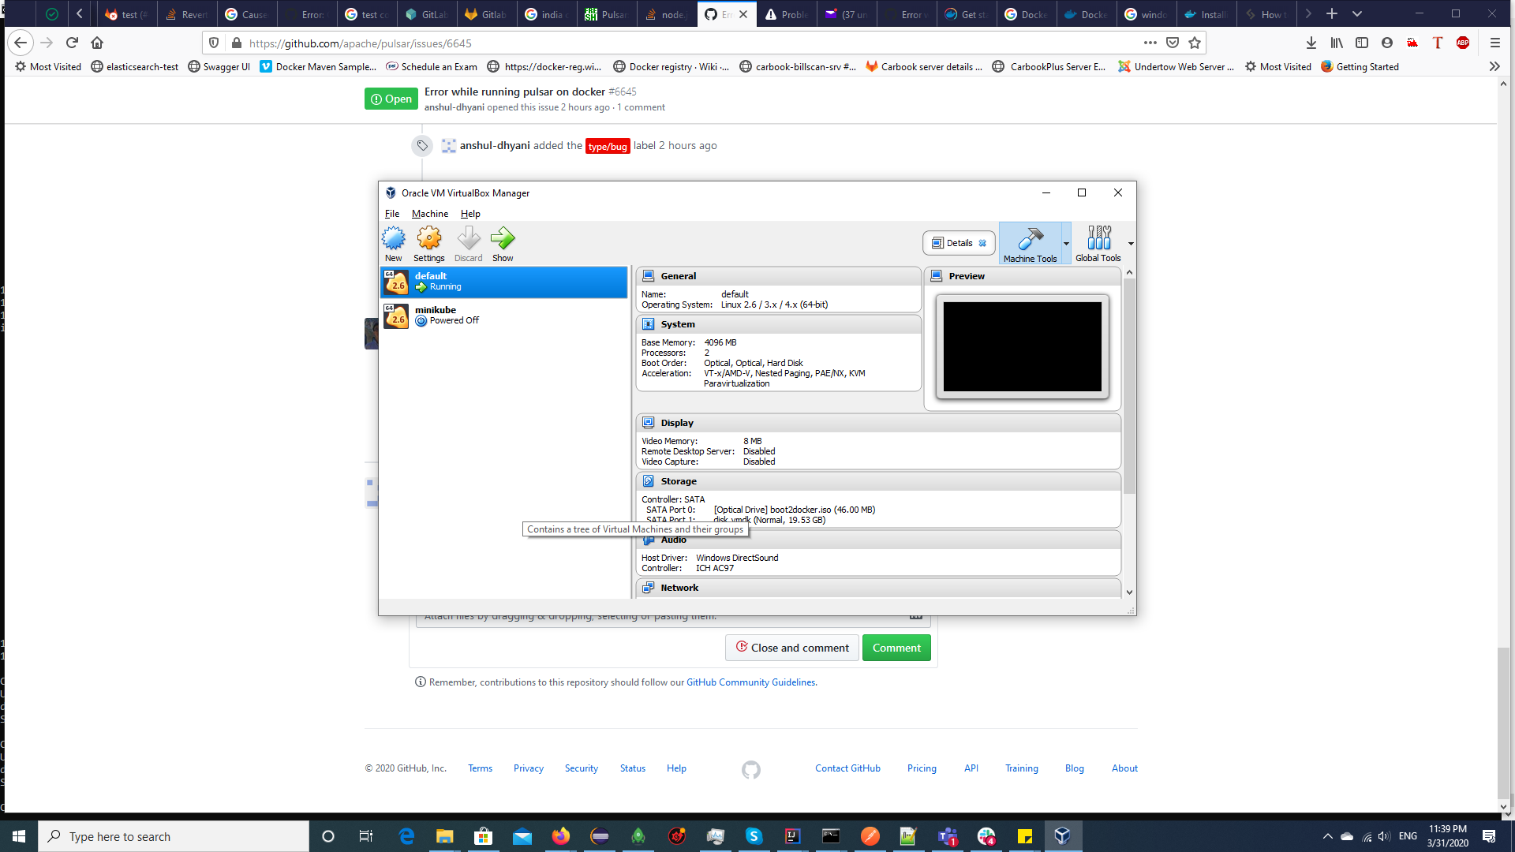The image size is (1515, 852).
Task: Open the Firefox hamburger menu
Action: (1494, 43)
